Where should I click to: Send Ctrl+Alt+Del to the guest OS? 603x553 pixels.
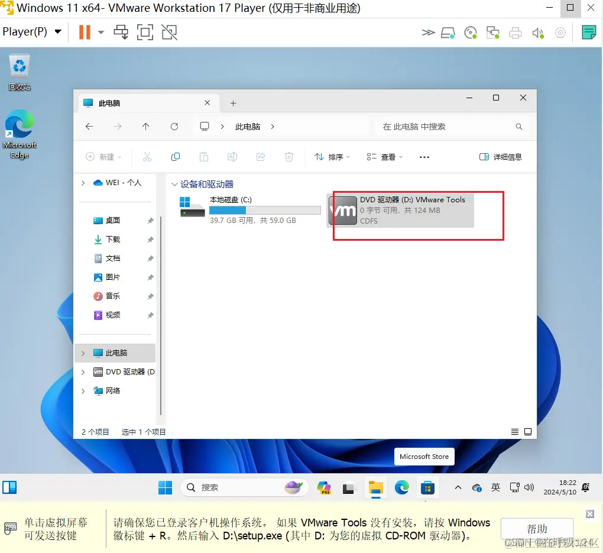pyautogui.click(x=121, y=32)
